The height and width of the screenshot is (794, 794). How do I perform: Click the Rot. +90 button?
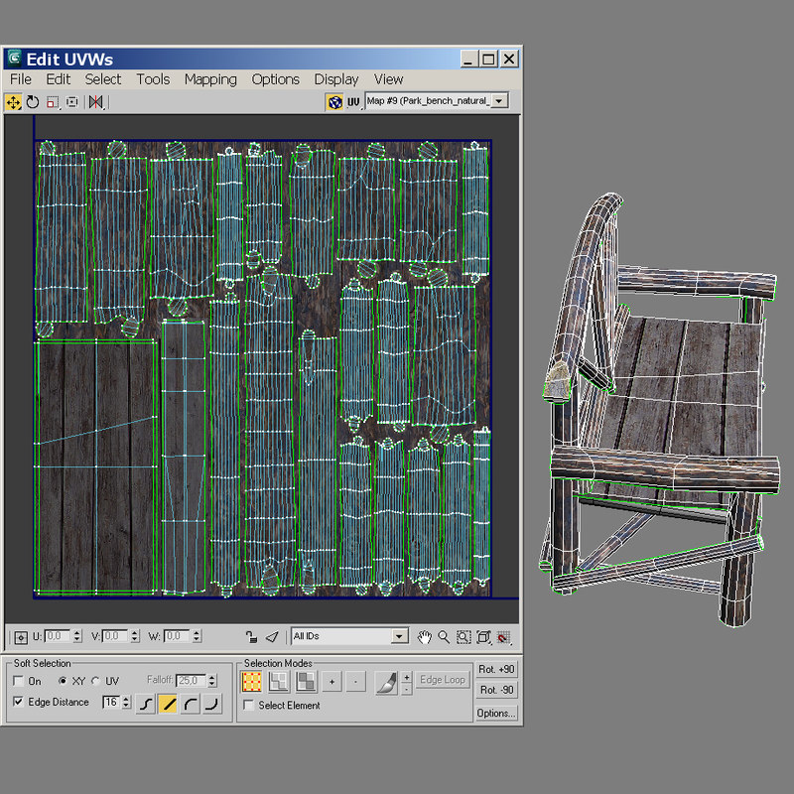click(x=496, y=670)
